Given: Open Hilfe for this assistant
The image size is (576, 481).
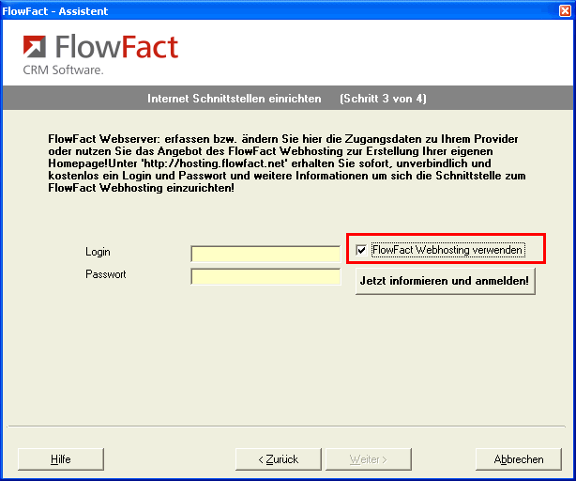Looking at the screenshot, I should (61, 459).
